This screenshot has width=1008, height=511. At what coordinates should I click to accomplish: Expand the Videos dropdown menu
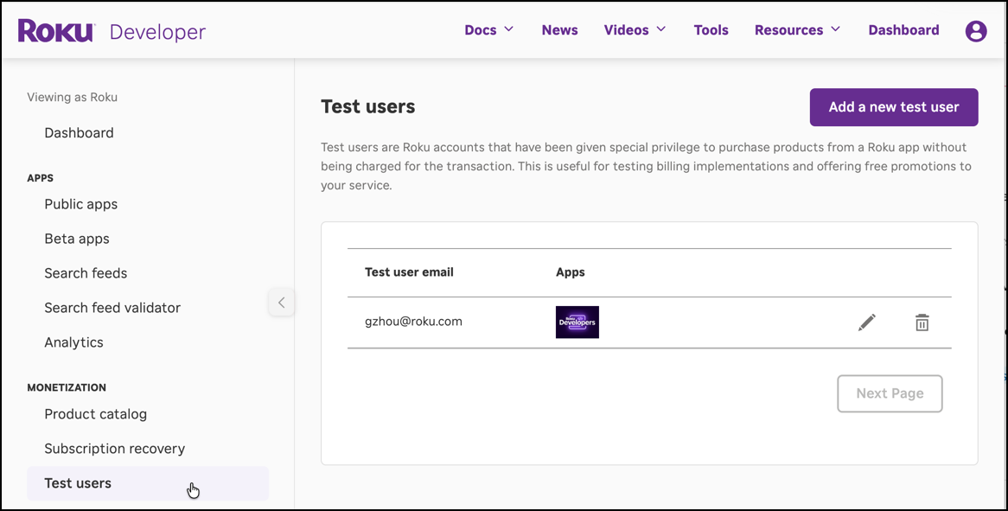(x=635, y=30)
